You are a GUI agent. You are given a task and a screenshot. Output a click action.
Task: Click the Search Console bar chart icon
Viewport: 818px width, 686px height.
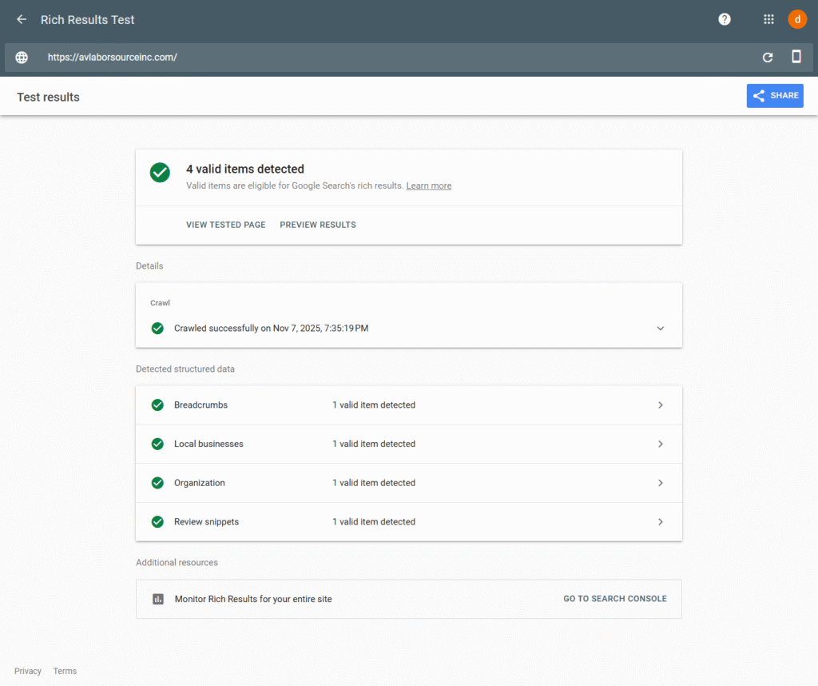coord(158,599)
